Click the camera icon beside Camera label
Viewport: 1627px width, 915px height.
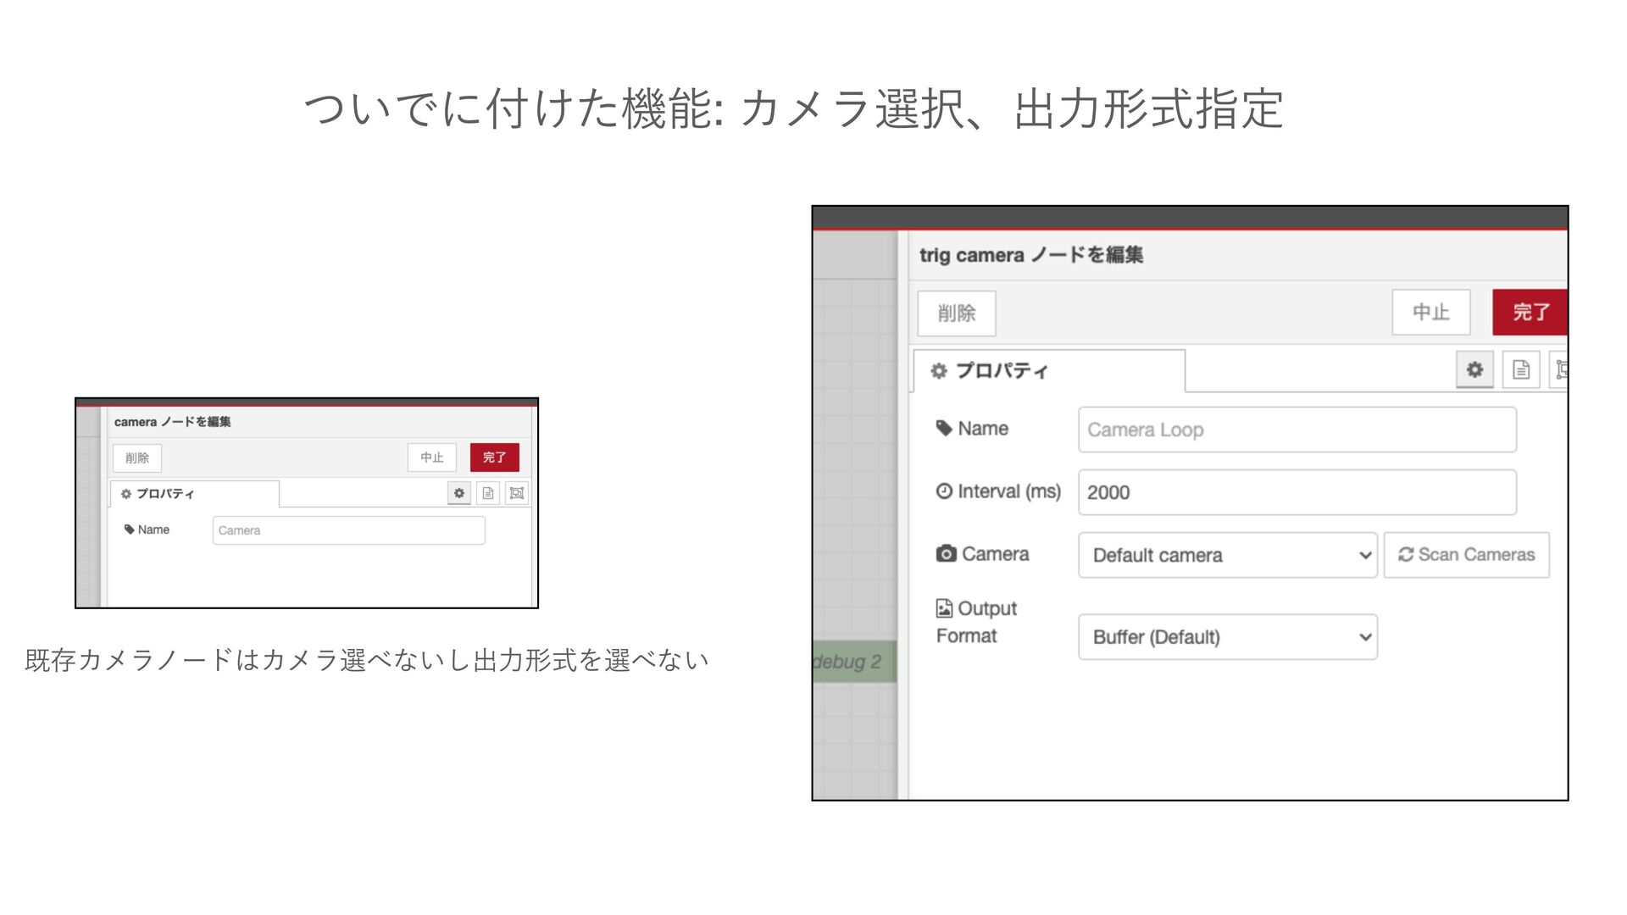click(x=946, y=554)
